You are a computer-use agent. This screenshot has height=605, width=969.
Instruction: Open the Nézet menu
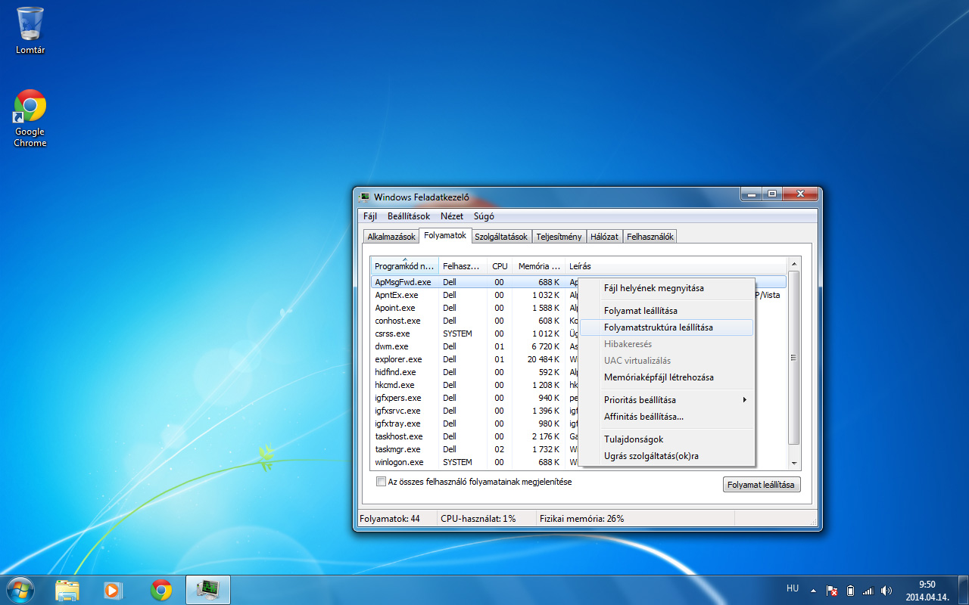point(452,216)
